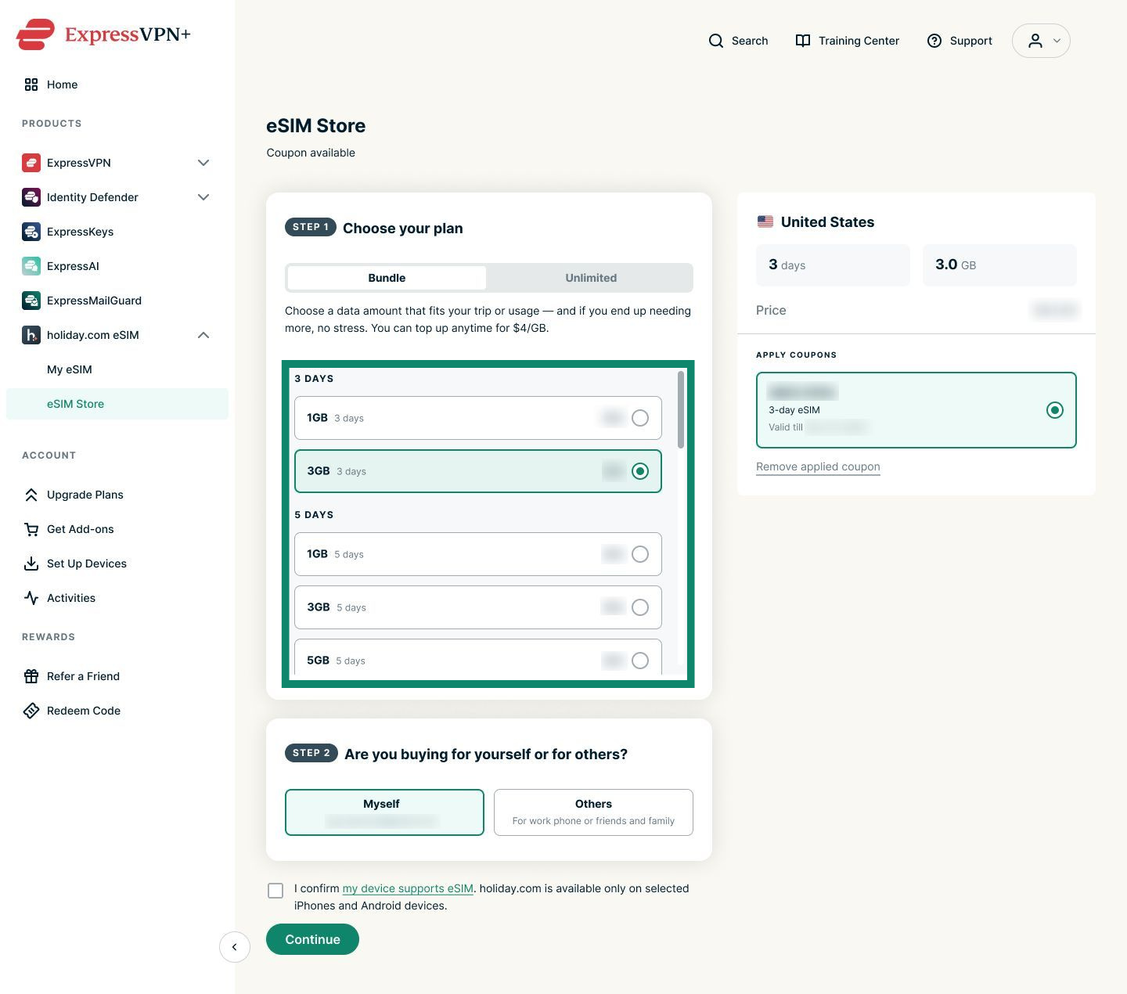Switch to the Unlimited plan tab
This screenshot has height=994, width=1127.
[x=591, y=278]
